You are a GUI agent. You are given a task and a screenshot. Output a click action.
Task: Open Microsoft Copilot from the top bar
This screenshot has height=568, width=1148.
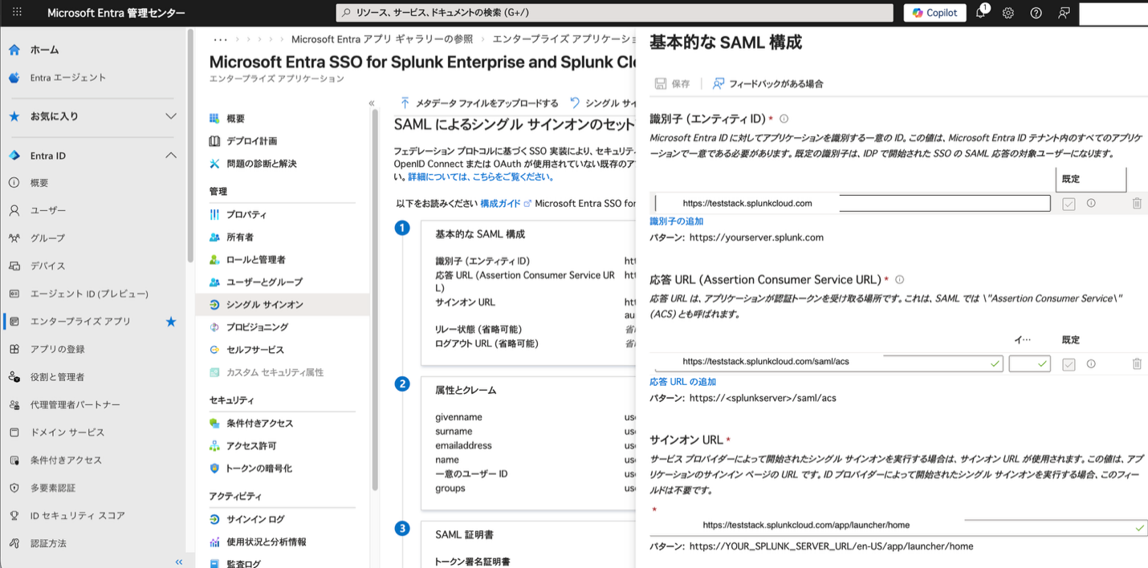[x=934, y=12]
